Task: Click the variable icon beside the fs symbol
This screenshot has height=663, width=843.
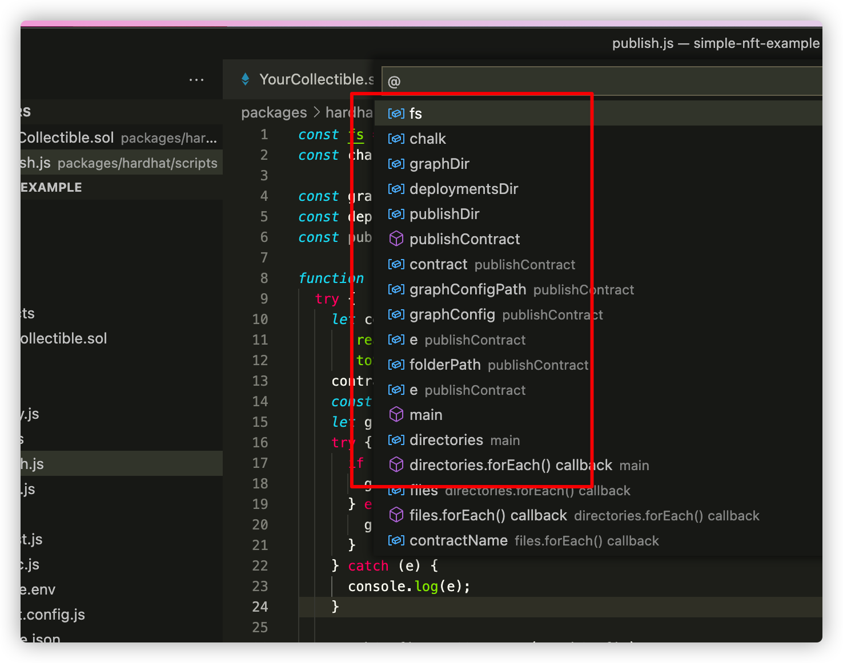Action: coord(395,114)
